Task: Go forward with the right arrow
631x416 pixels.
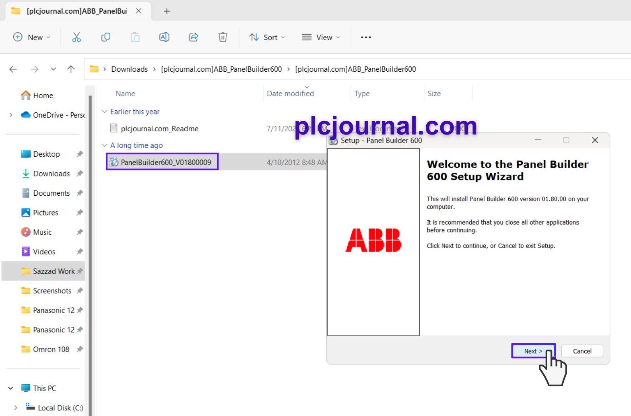Action: [x=35, y=69]
